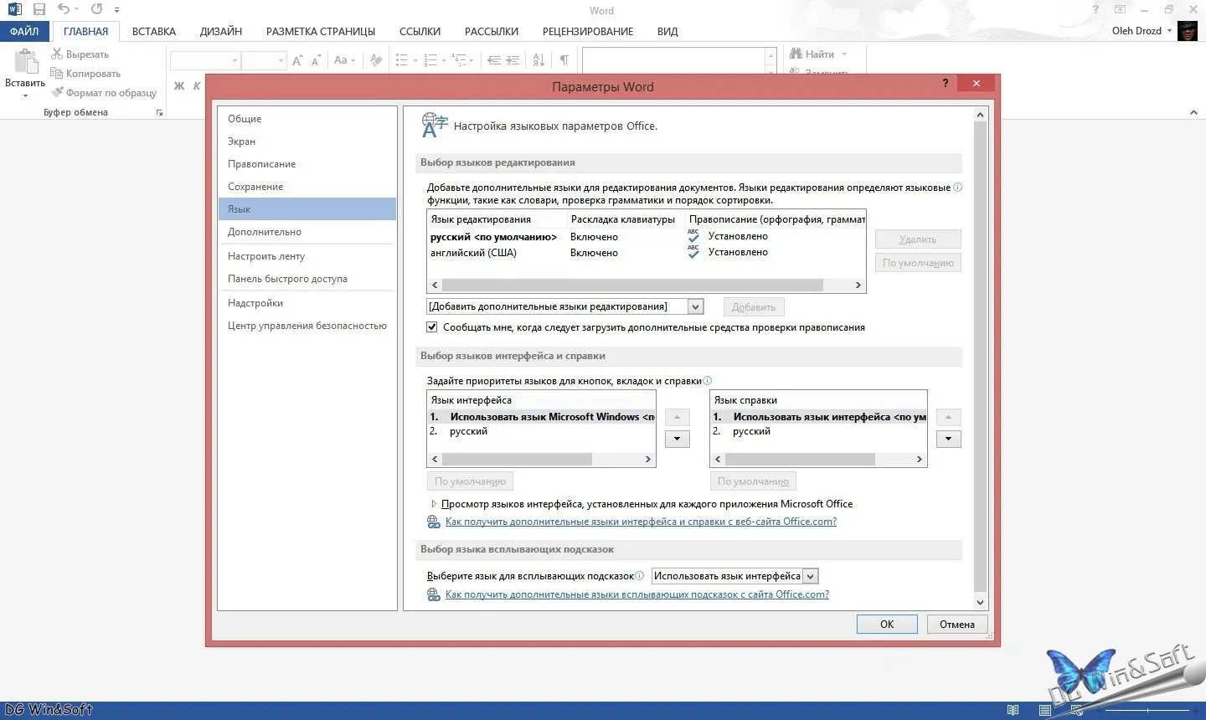Click the Save icon in the quick access toolbar

pyautogui.click(x=39, y=10)
